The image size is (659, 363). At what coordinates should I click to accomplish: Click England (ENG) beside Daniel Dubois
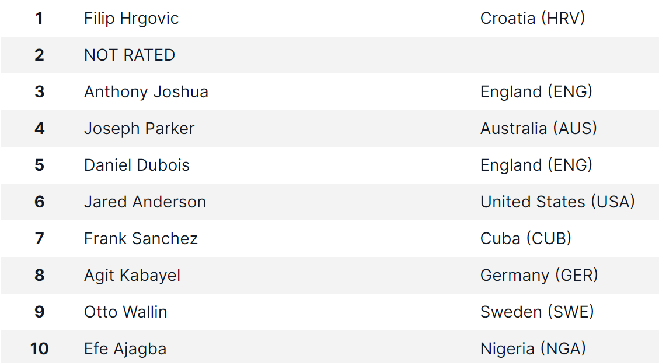[x=536, y=165]
